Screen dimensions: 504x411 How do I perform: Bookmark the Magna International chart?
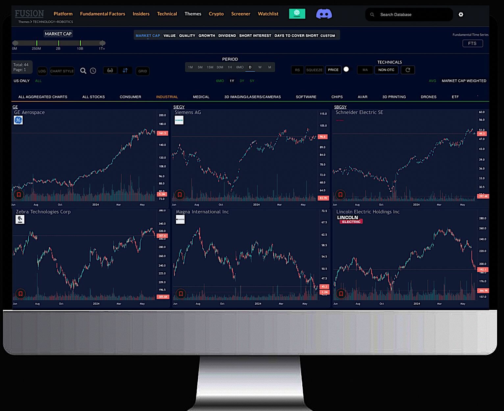181,293
